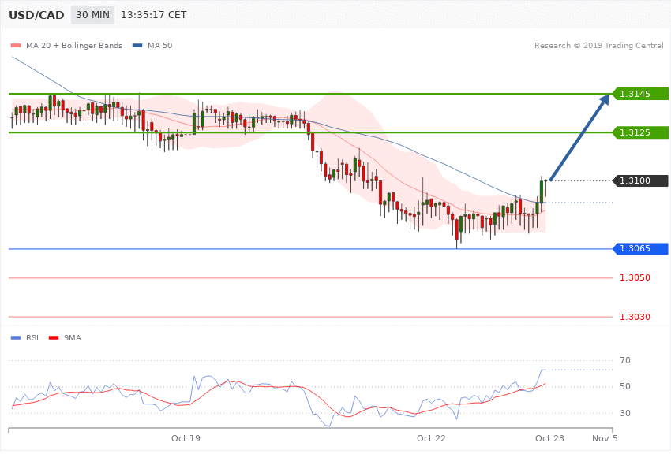
Task: Click the MA 50 blue legend swatch
Action: 137,45
